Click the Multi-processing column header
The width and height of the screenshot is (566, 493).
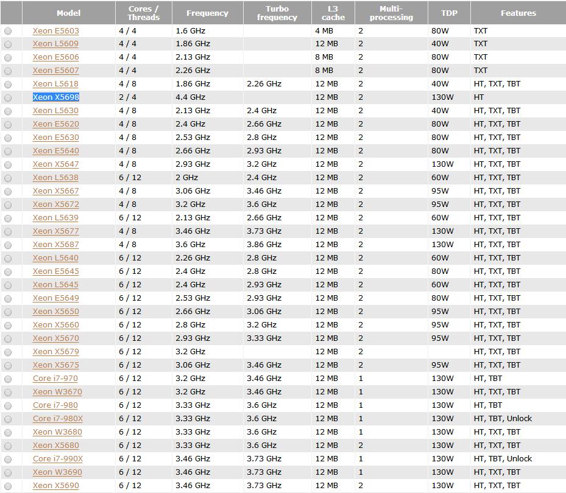pos(391,13)
